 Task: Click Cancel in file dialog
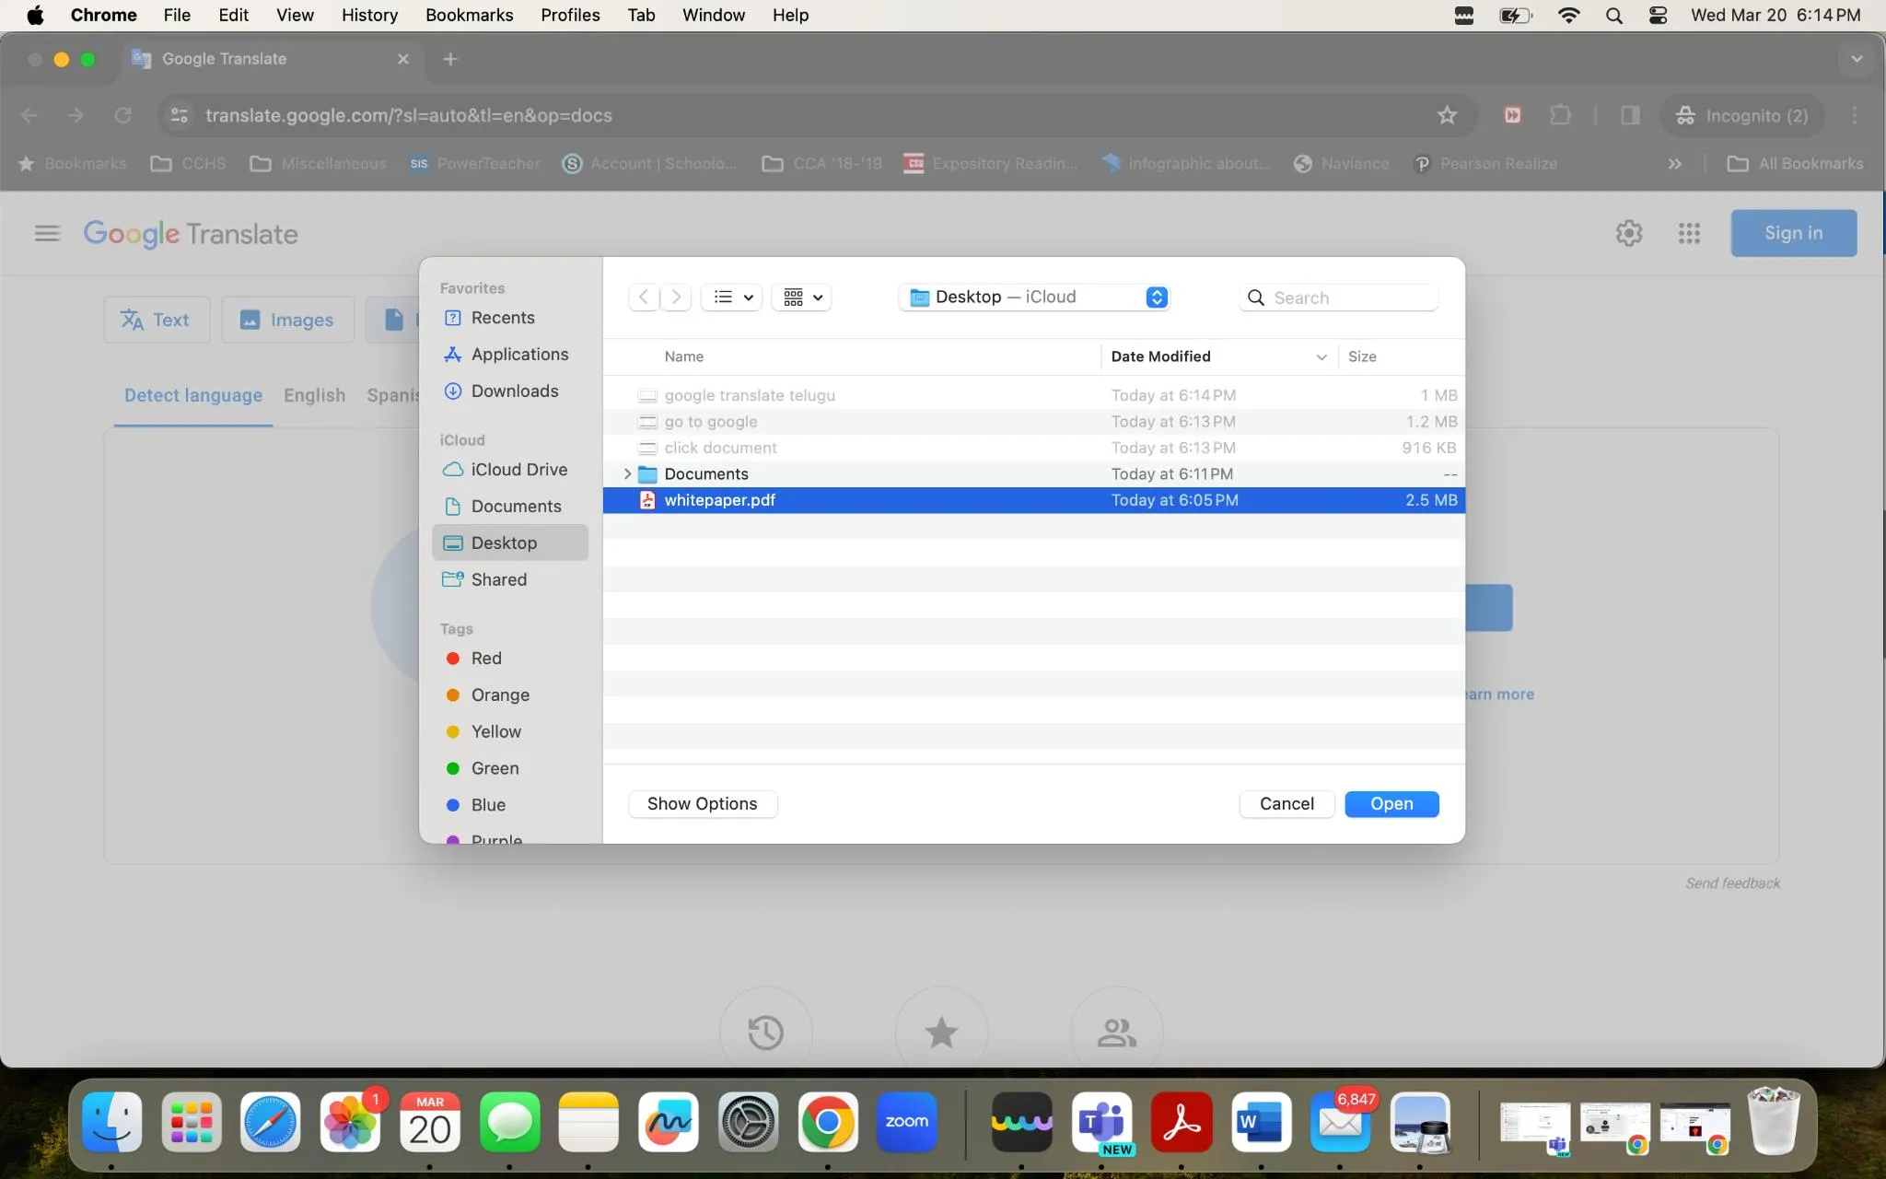coord(1286,804)
